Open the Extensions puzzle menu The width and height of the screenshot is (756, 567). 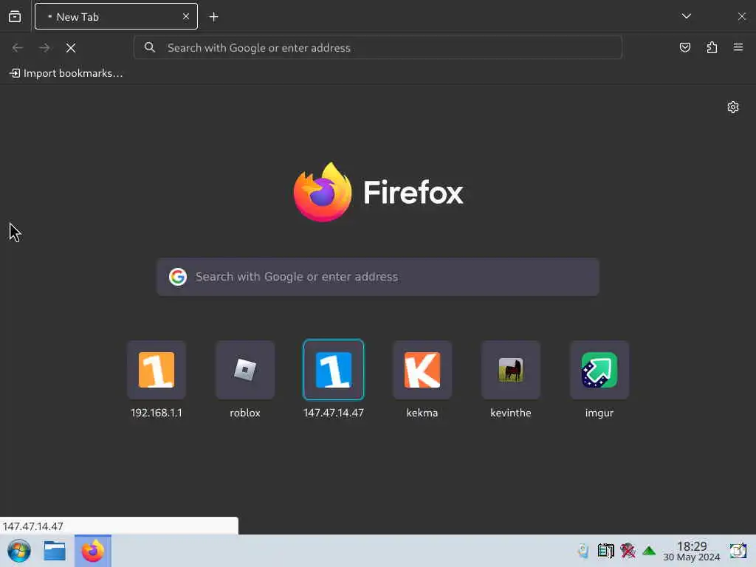tap(712, 47)
